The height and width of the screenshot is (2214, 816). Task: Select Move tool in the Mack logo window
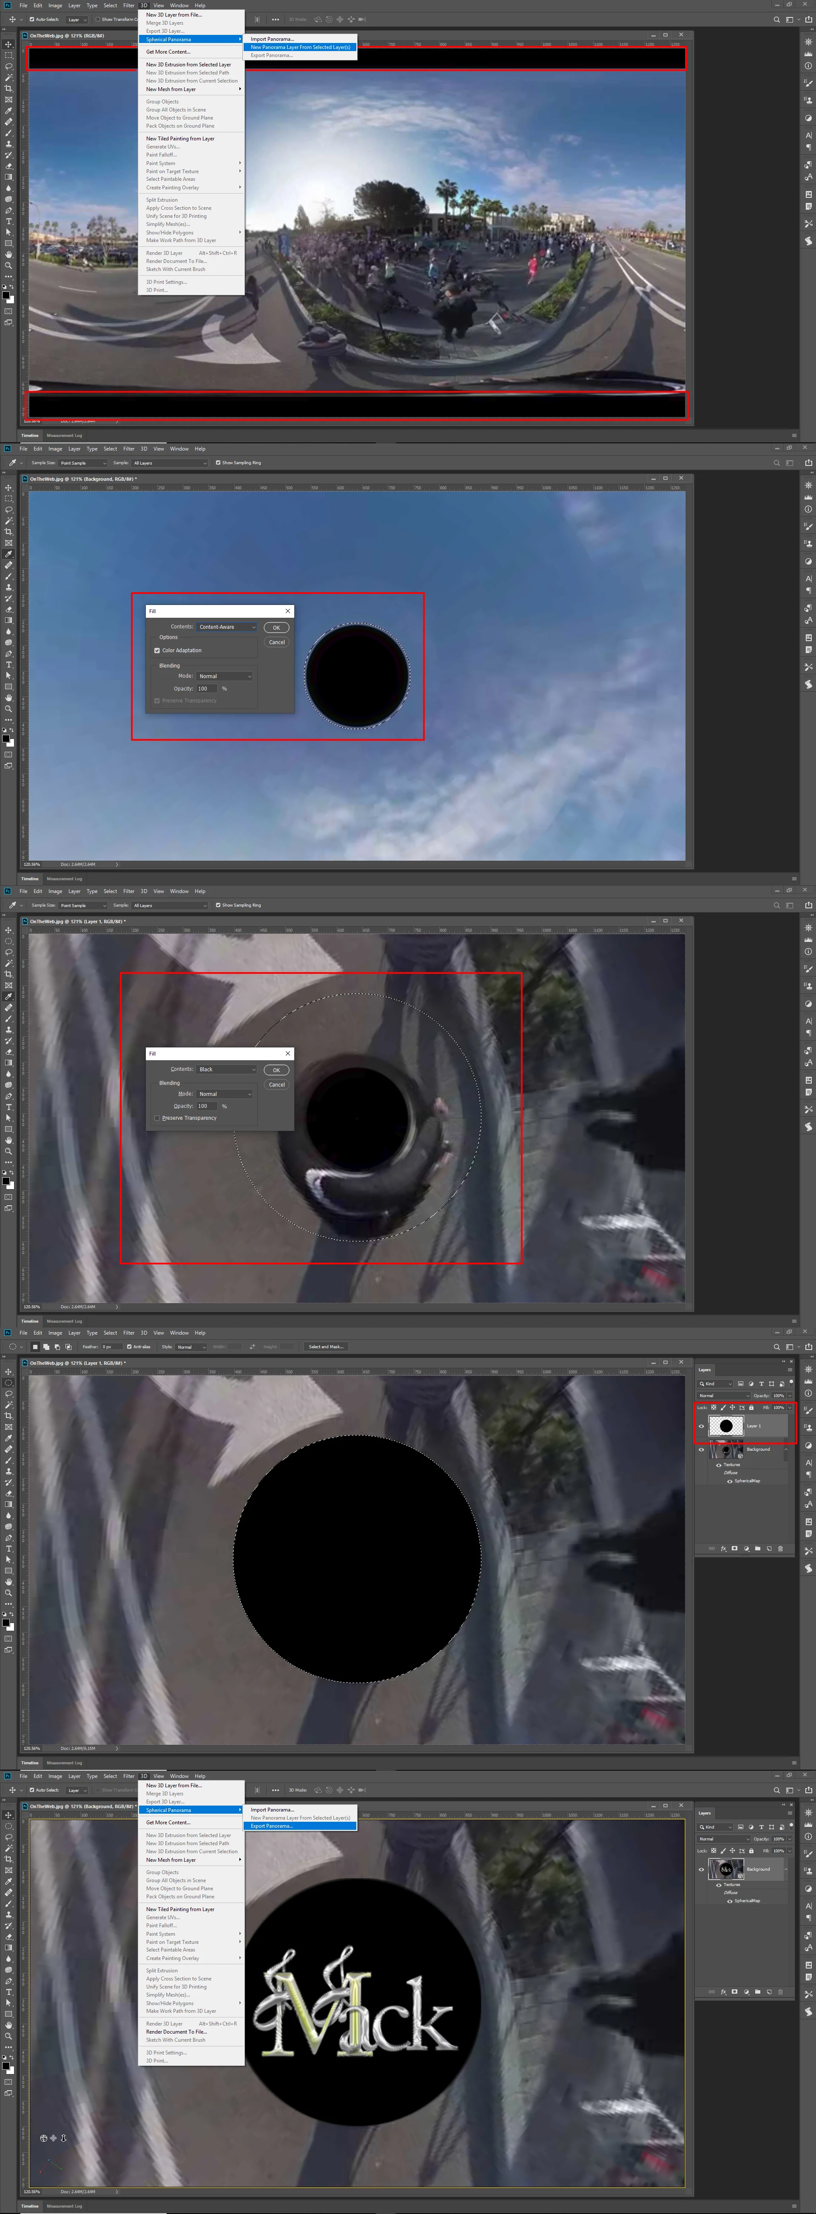9,1815
